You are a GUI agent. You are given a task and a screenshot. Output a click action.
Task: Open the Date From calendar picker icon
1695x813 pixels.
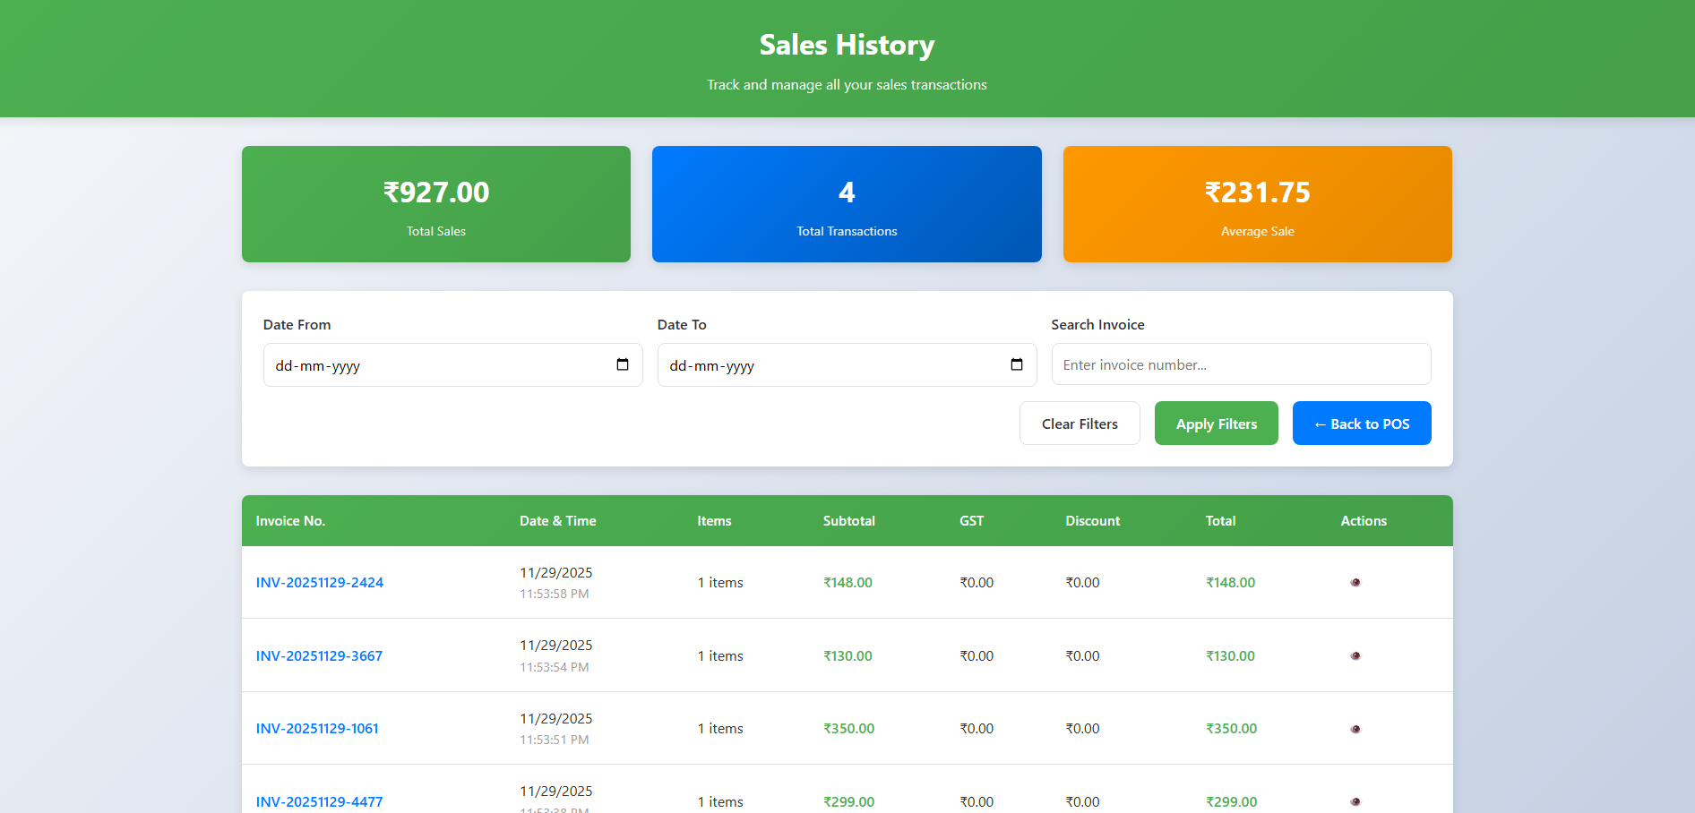(x=623, y=364)
